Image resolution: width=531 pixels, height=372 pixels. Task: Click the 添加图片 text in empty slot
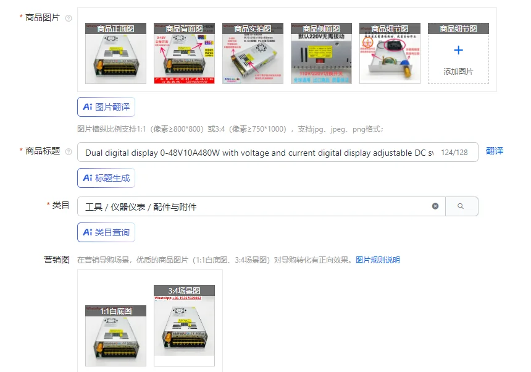click(458, 72)
